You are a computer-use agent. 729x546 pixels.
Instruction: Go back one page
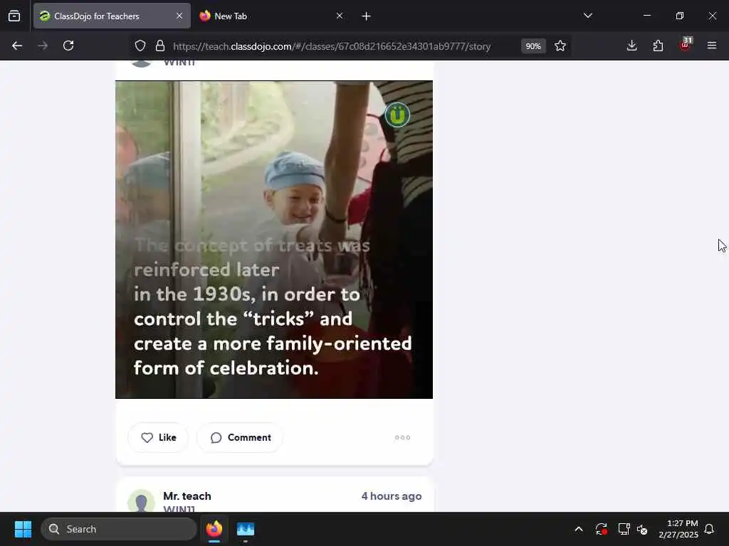pos(17,45)
